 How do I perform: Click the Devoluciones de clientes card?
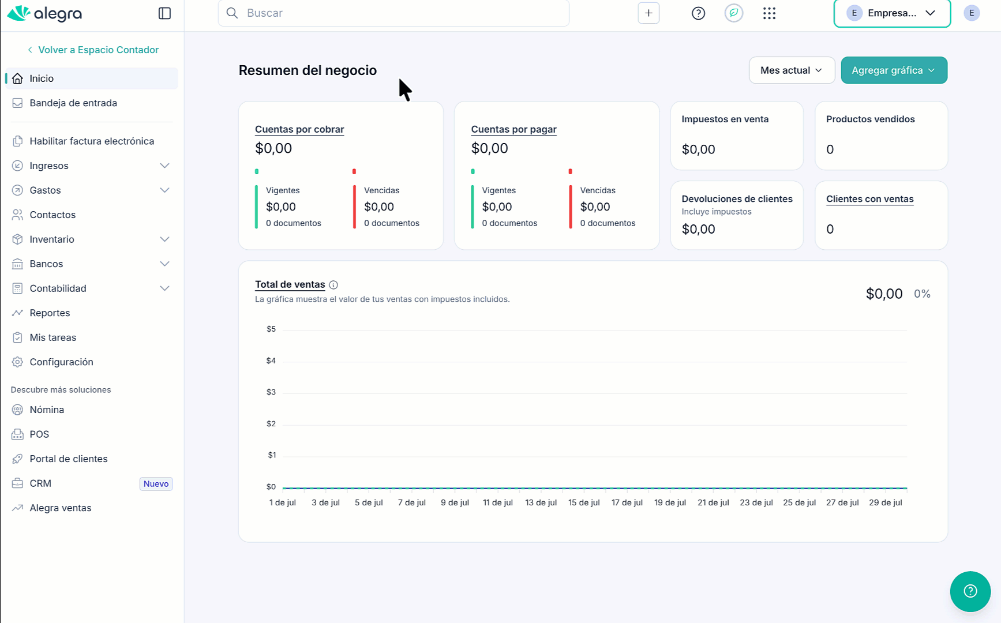[737, 215]
